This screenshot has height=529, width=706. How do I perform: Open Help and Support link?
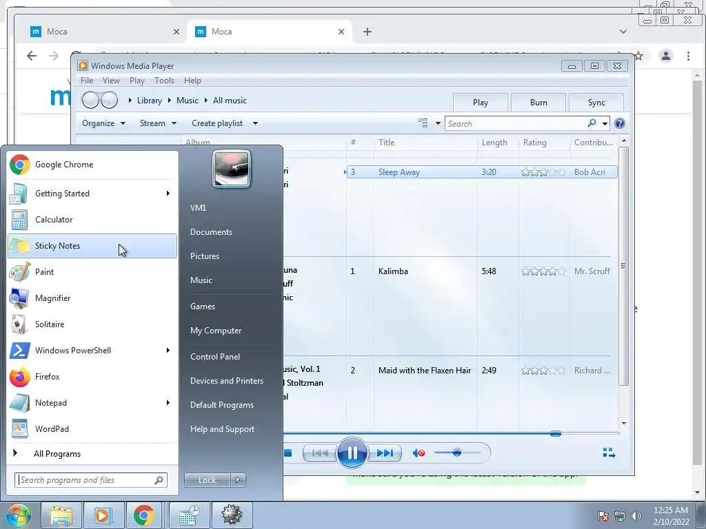click(x=223, y=429)
